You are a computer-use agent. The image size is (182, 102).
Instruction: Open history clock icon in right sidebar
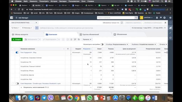170,38
